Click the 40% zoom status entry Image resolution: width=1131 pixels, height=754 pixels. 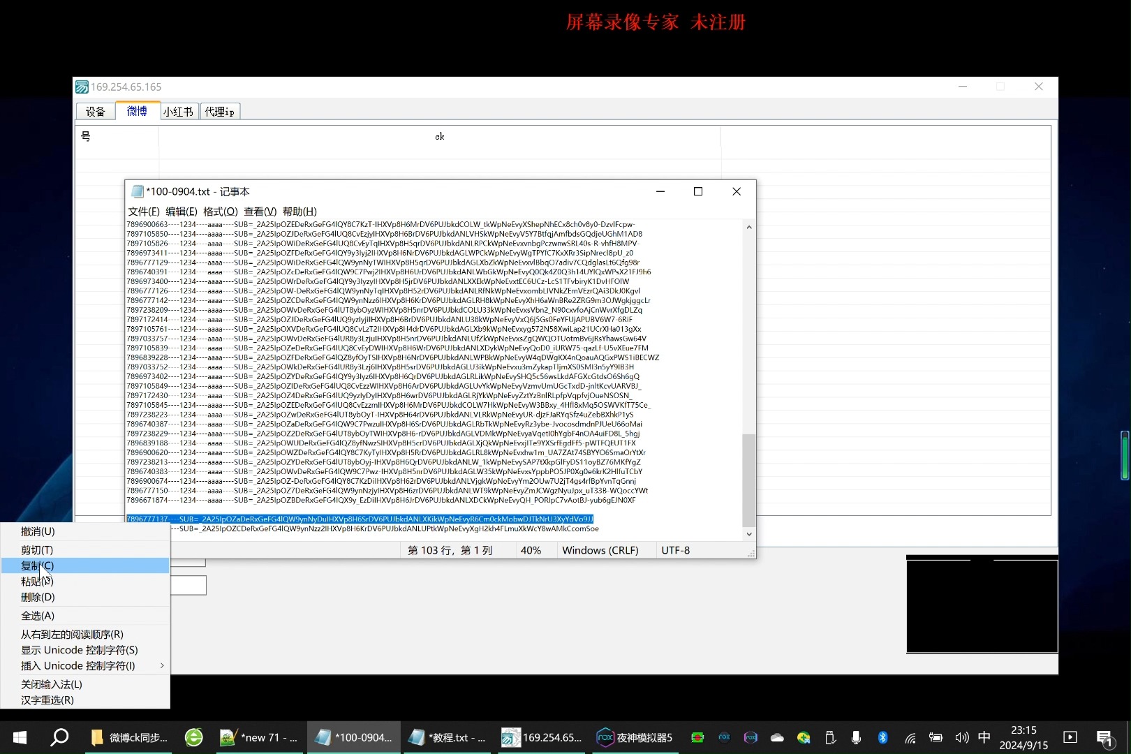click(531, 550)
